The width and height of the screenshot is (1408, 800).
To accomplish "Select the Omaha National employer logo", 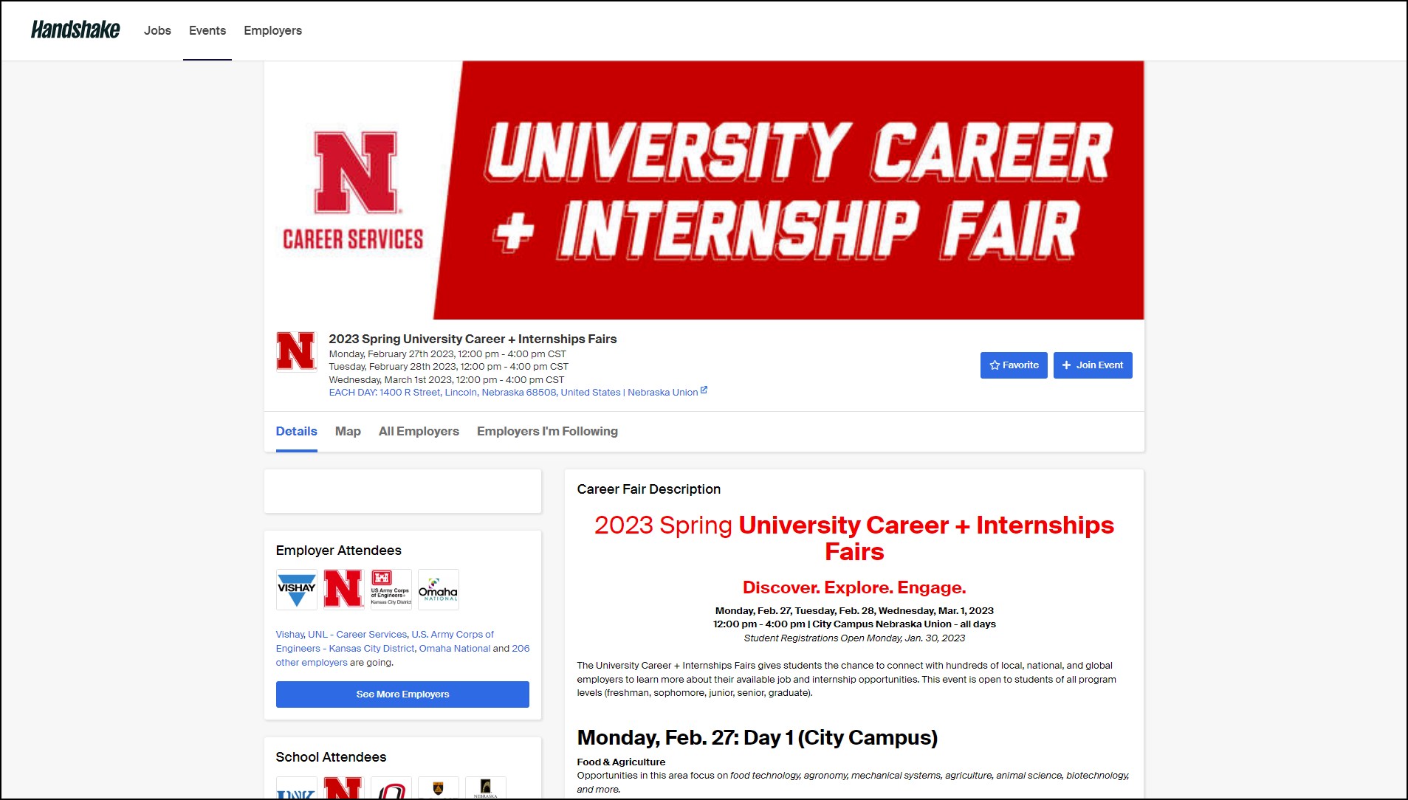I will [438, 589].
